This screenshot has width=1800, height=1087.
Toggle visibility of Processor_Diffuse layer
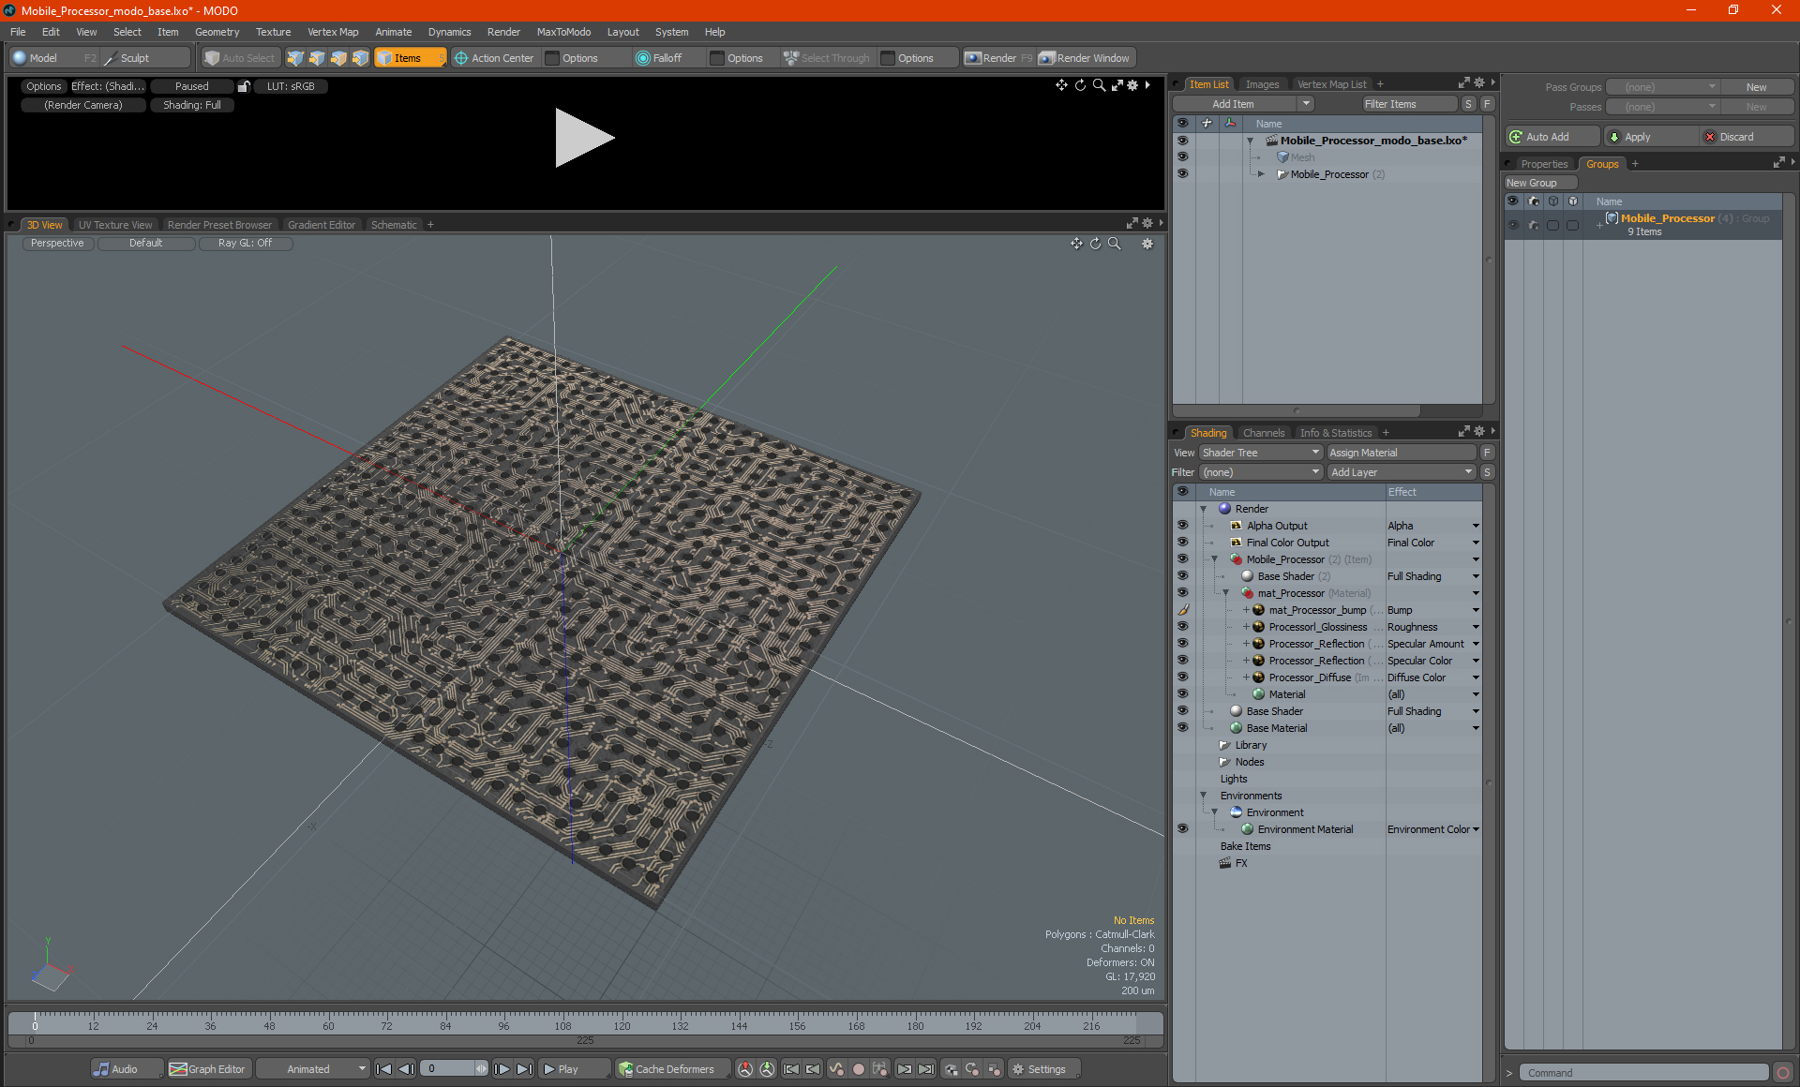[x=1182, y=678]
